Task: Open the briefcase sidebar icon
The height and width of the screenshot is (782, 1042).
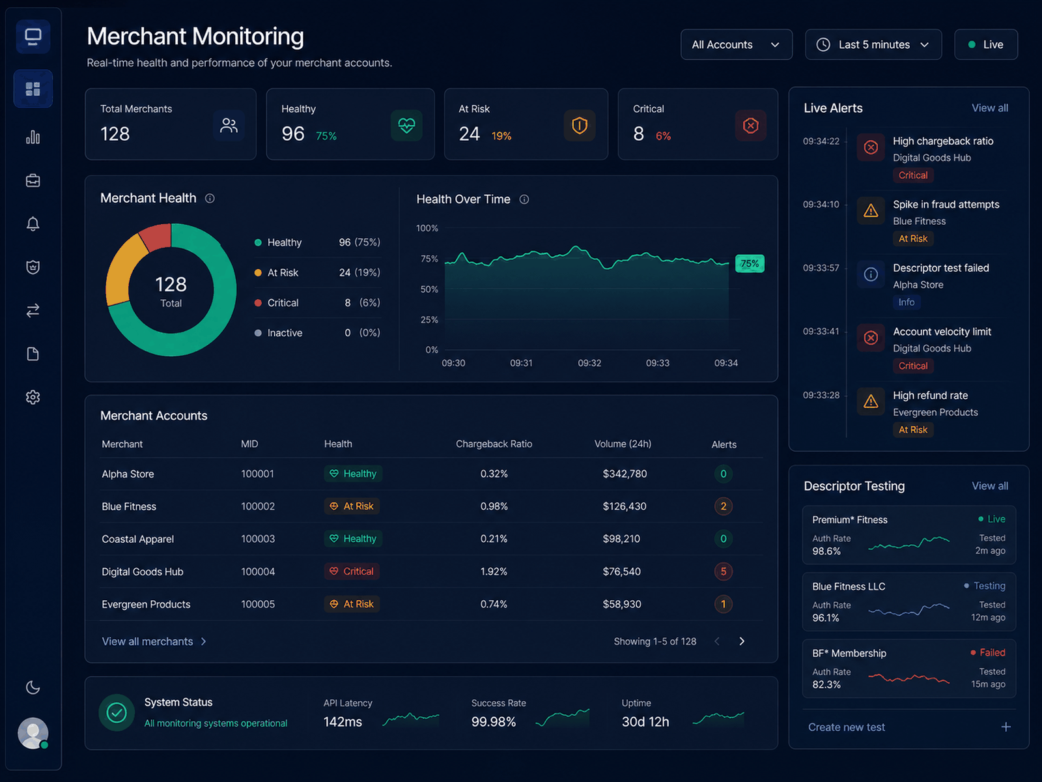Action: [x=33, y=181]
